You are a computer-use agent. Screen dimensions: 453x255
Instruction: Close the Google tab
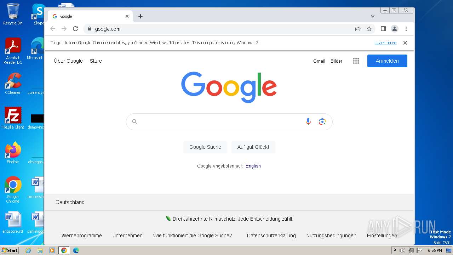127,16
